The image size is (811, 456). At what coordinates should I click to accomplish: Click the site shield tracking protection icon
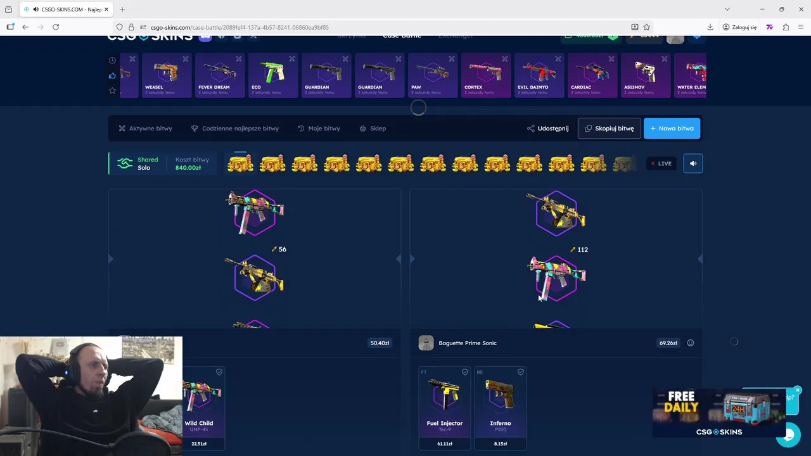pos(119,27)
